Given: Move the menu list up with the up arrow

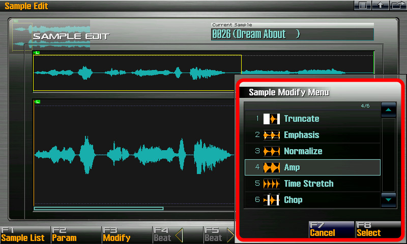Looking at the screenshot, I should (x=389, y=110).
